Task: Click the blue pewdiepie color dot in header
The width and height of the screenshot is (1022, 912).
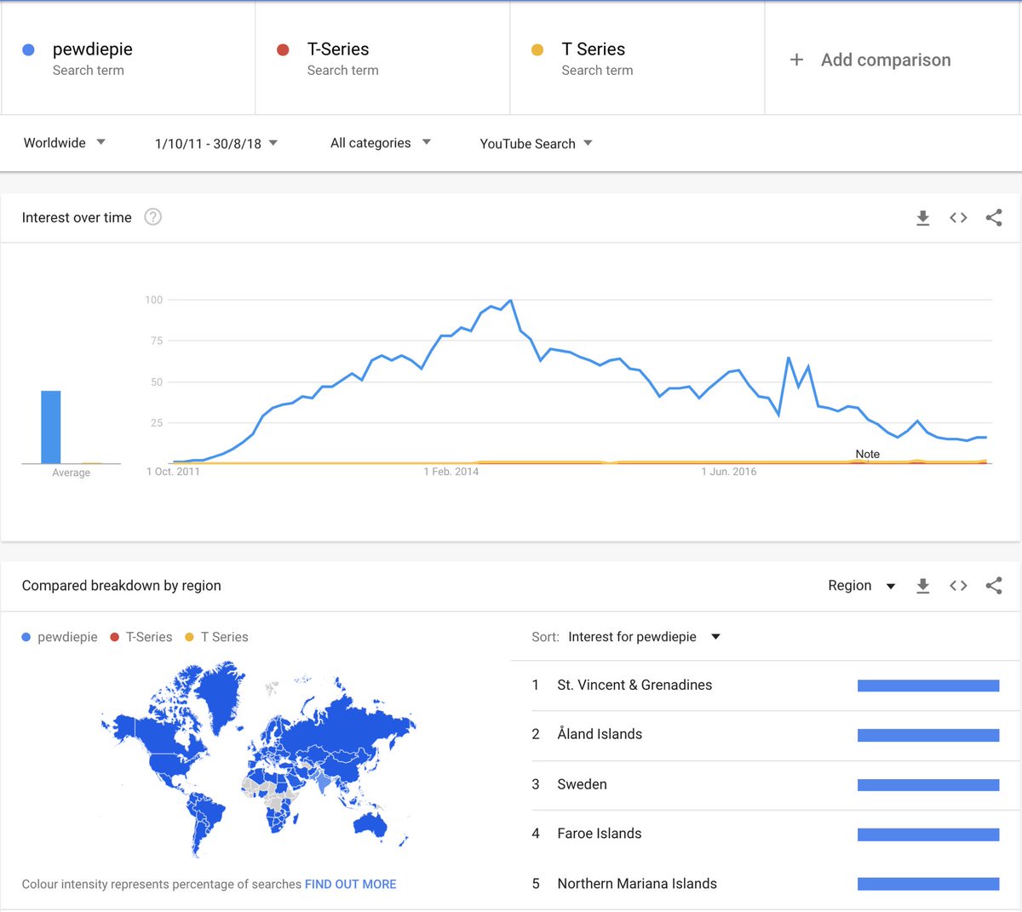Action: point(28,50)
